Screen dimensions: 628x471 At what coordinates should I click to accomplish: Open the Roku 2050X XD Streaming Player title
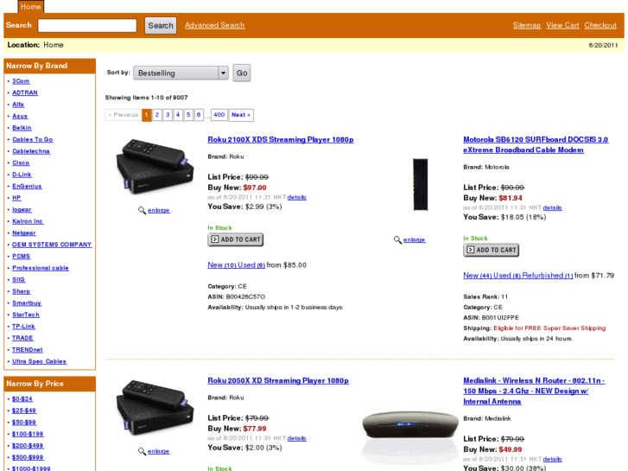point(278,380)
